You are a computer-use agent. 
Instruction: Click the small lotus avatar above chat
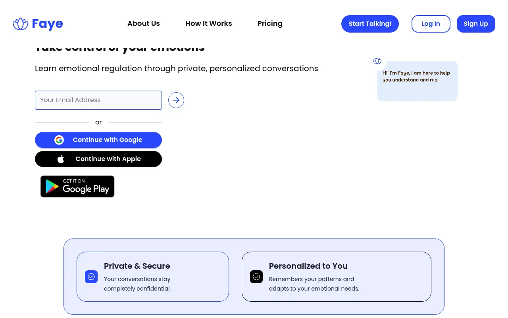click(377, 61)
